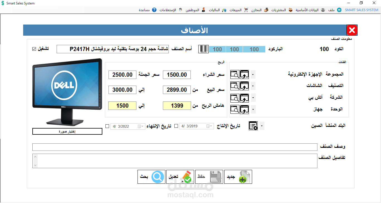Close the الأصناف form with red X
This screenshot has width=381, height=203.
pyautogui.click(x=352, y=30)
